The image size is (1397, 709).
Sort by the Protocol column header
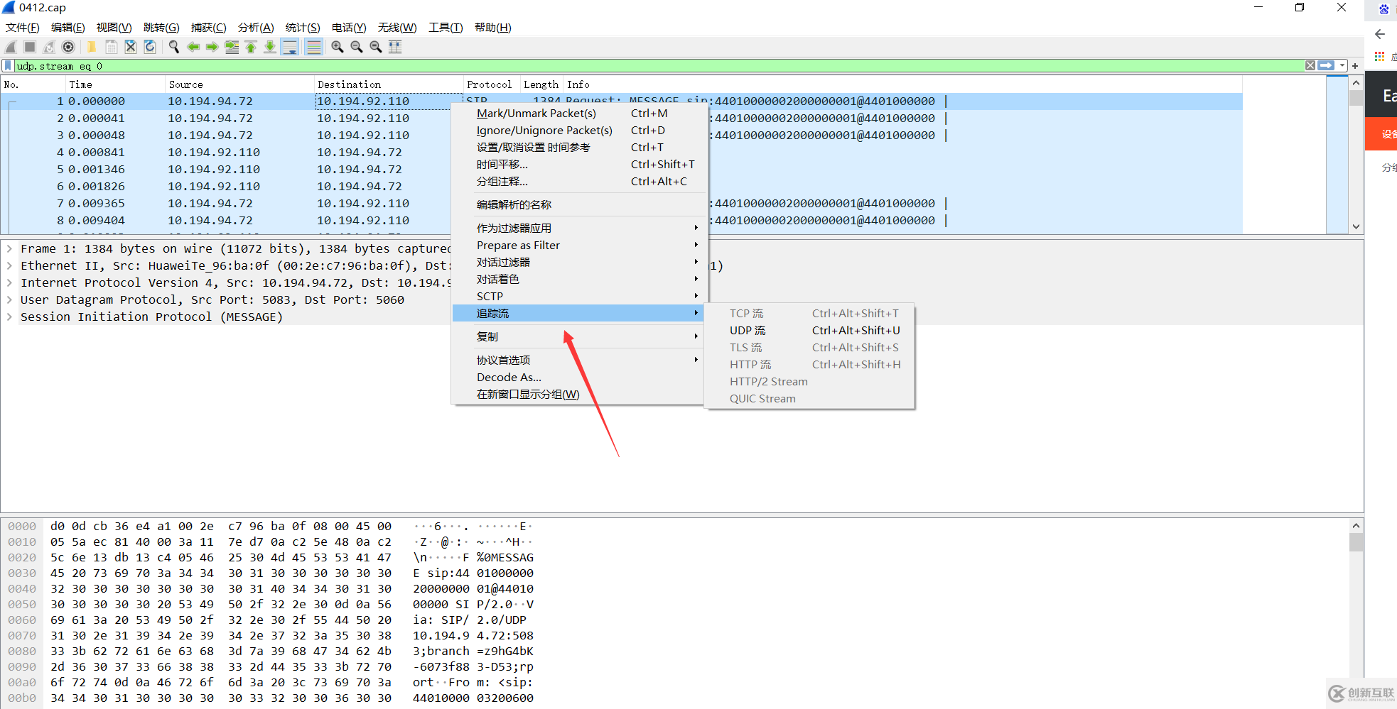pos(491,84)
